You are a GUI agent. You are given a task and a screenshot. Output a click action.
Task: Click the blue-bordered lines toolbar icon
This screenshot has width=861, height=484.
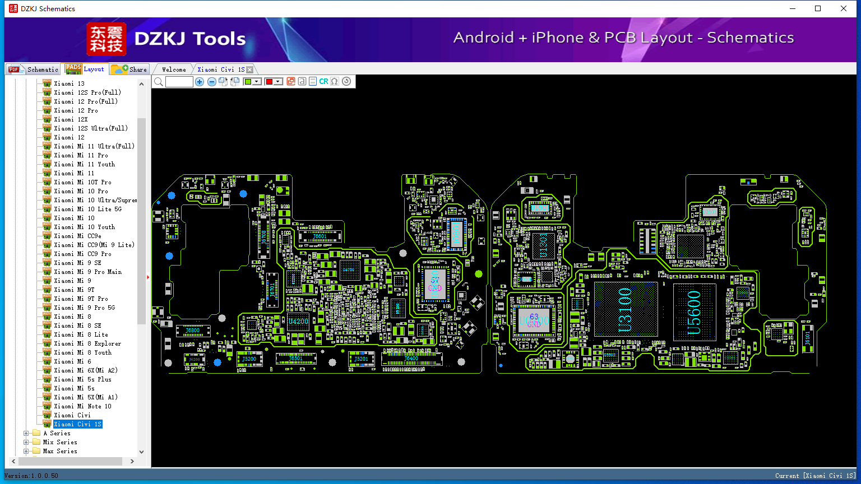click(x=313, y=82)
